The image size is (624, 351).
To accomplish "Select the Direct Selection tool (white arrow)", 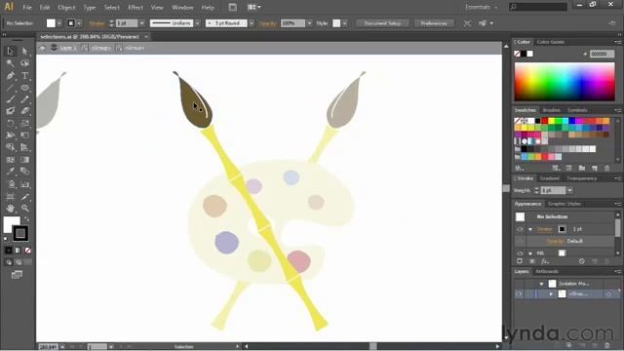I will click(24, 51).
